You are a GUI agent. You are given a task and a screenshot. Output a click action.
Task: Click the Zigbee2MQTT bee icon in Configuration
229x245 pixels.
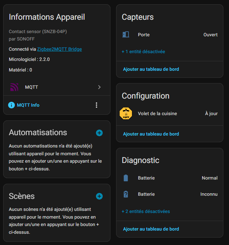tap(126, 113)
